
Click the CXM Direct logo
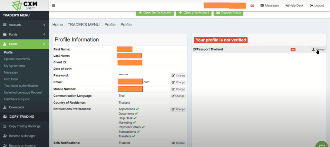coord(24,5)
